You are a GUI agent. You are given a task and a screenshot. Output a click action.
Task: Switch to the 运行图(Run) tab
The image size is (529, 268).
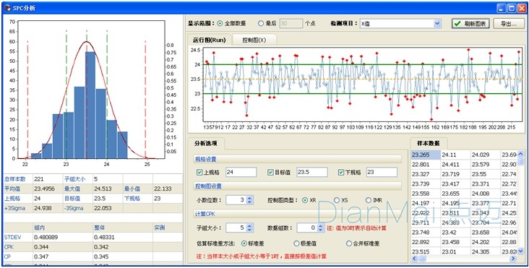click(209, 40)
